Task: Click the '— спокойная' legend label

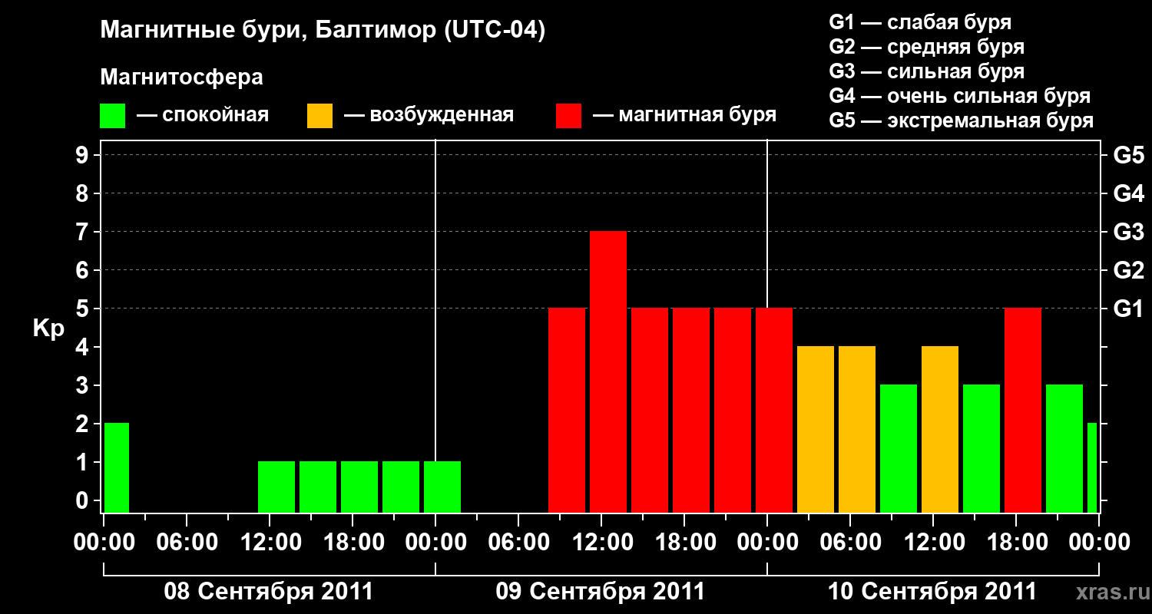Action: point(203,115)
